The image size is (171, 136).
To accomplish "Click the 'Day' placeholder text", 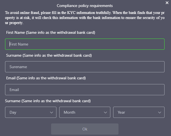I will (x=13, y=112).
